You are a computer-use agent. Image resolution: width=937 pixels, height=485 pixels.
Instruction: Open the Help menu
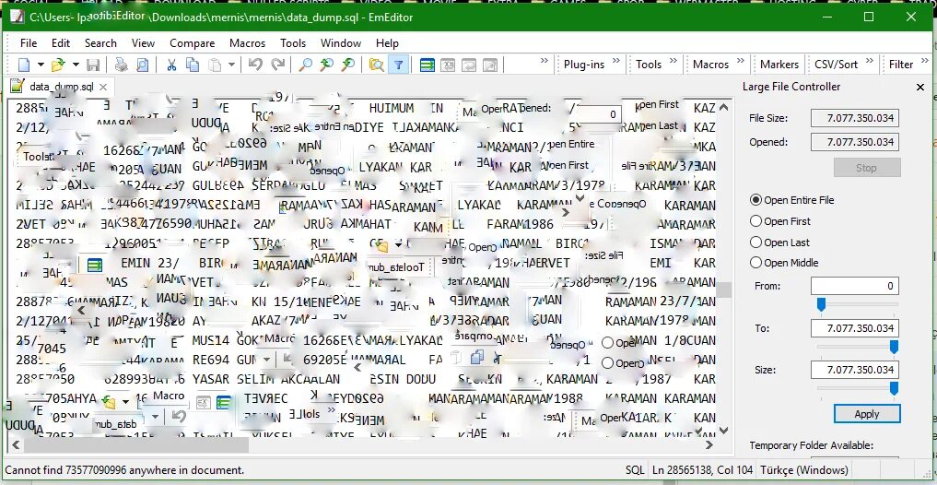[387, 43]
